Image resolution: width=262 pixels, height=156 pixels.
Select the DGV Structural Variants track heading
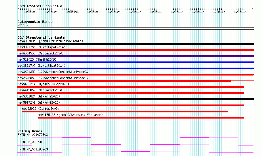click(41, 37)
